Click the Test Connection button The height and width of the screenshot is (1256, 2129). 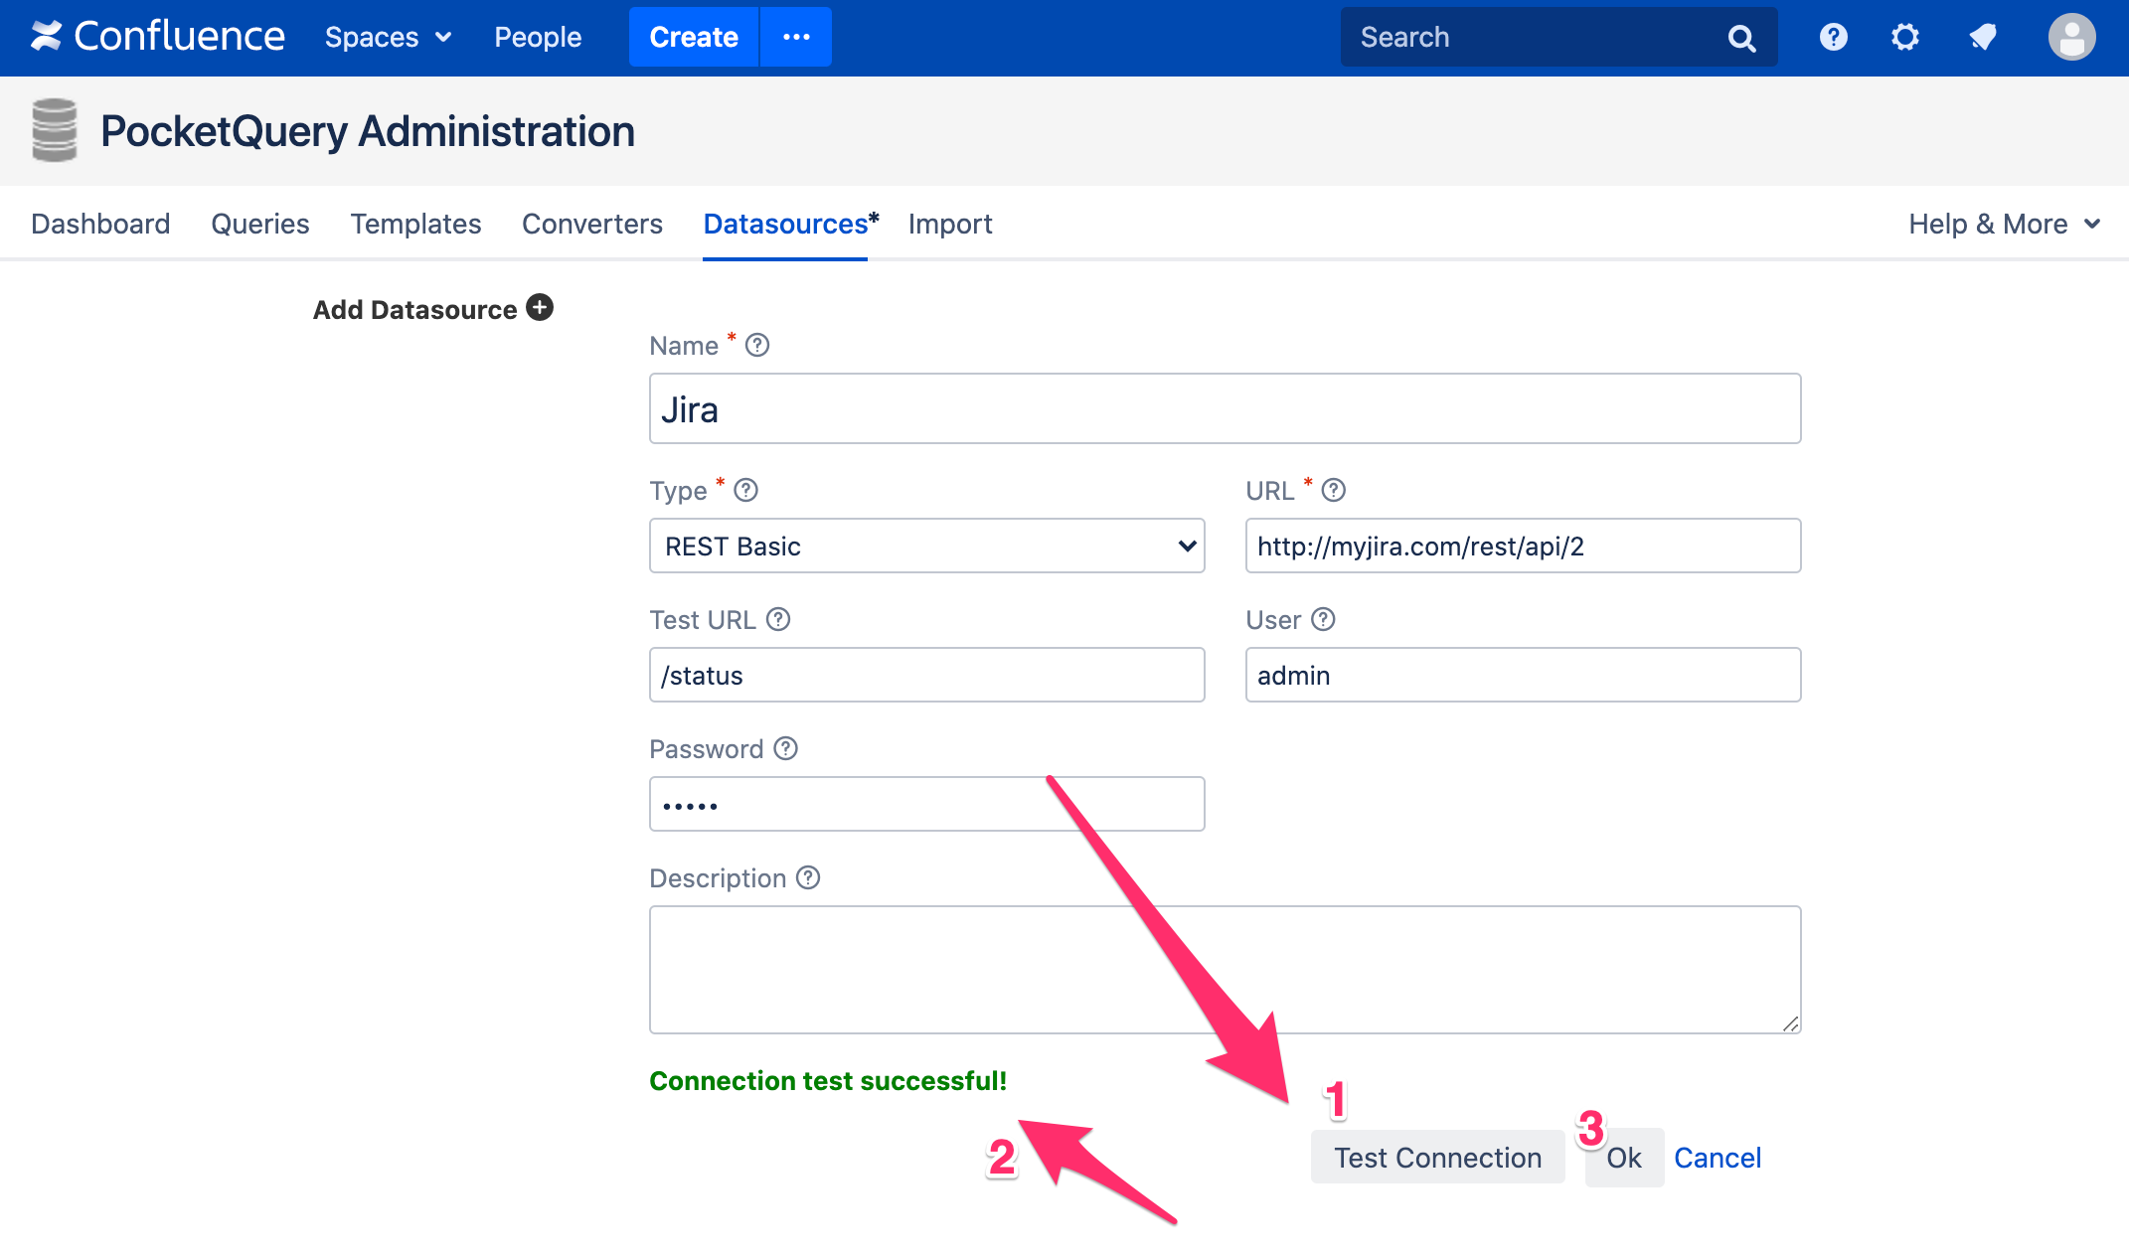1437,1156
